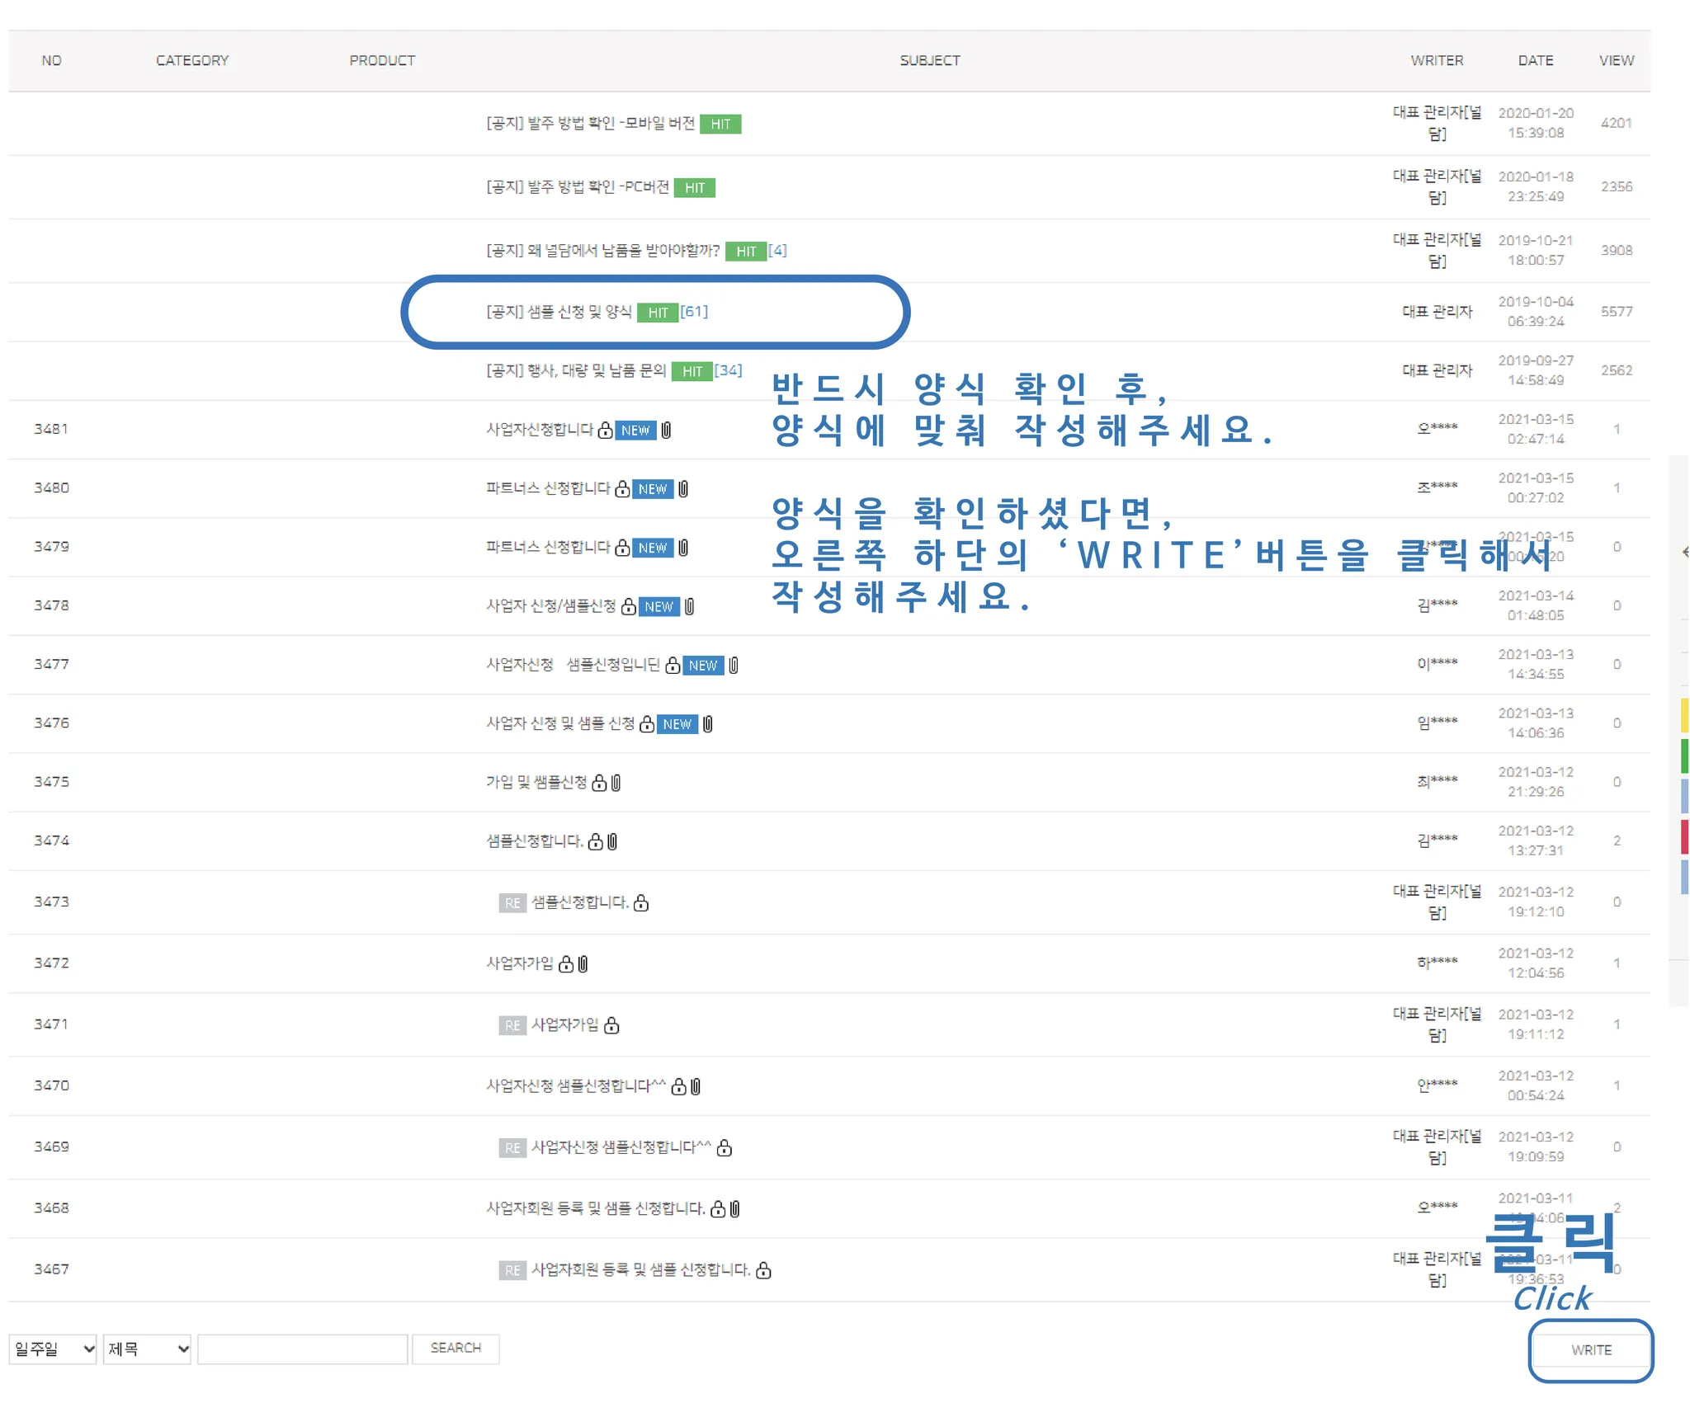Click the RE reply badge on post 3473
1690x1403 pixels.
click(x=512, y=903)
